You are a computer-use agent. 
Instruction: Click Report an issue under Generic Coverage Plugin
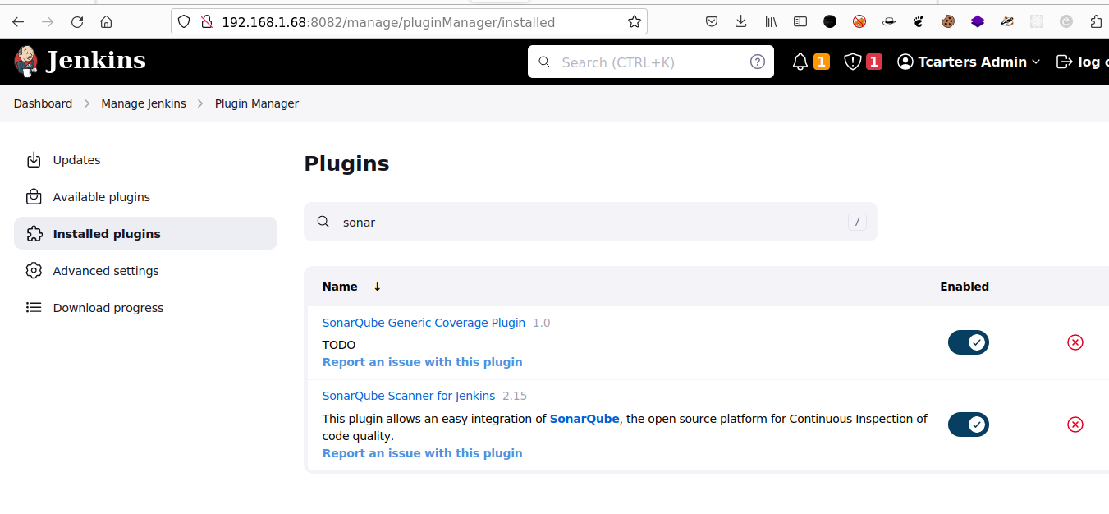[422, 362]
